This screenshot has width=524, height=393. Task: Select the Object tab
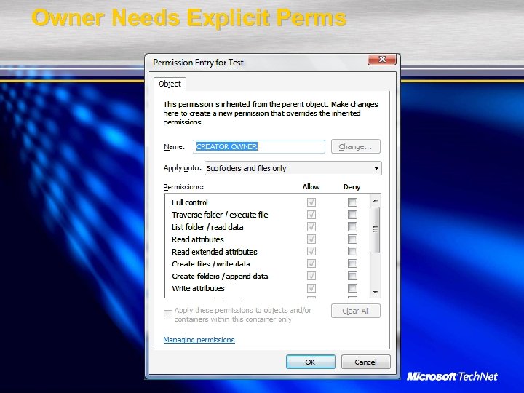pos(170,84)
